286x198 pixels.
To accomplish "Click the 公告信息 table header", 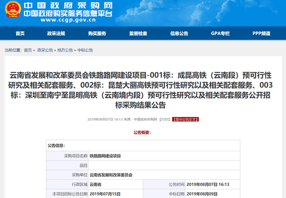I will pos(143,146).
